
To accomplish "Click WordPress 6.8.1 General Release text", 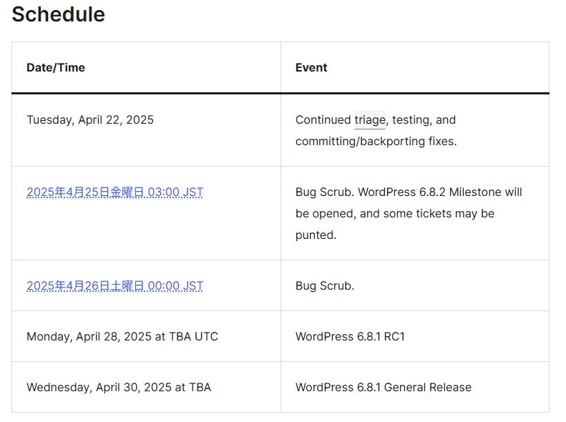I will tap(384, 388).
